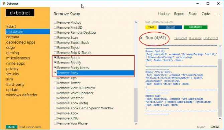Open the windows defender category
Image resolution: width=224 pixels, height=130 pixels.
point(22,95)
